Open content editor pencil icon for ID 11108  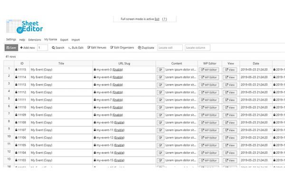(x=161, y=122)
